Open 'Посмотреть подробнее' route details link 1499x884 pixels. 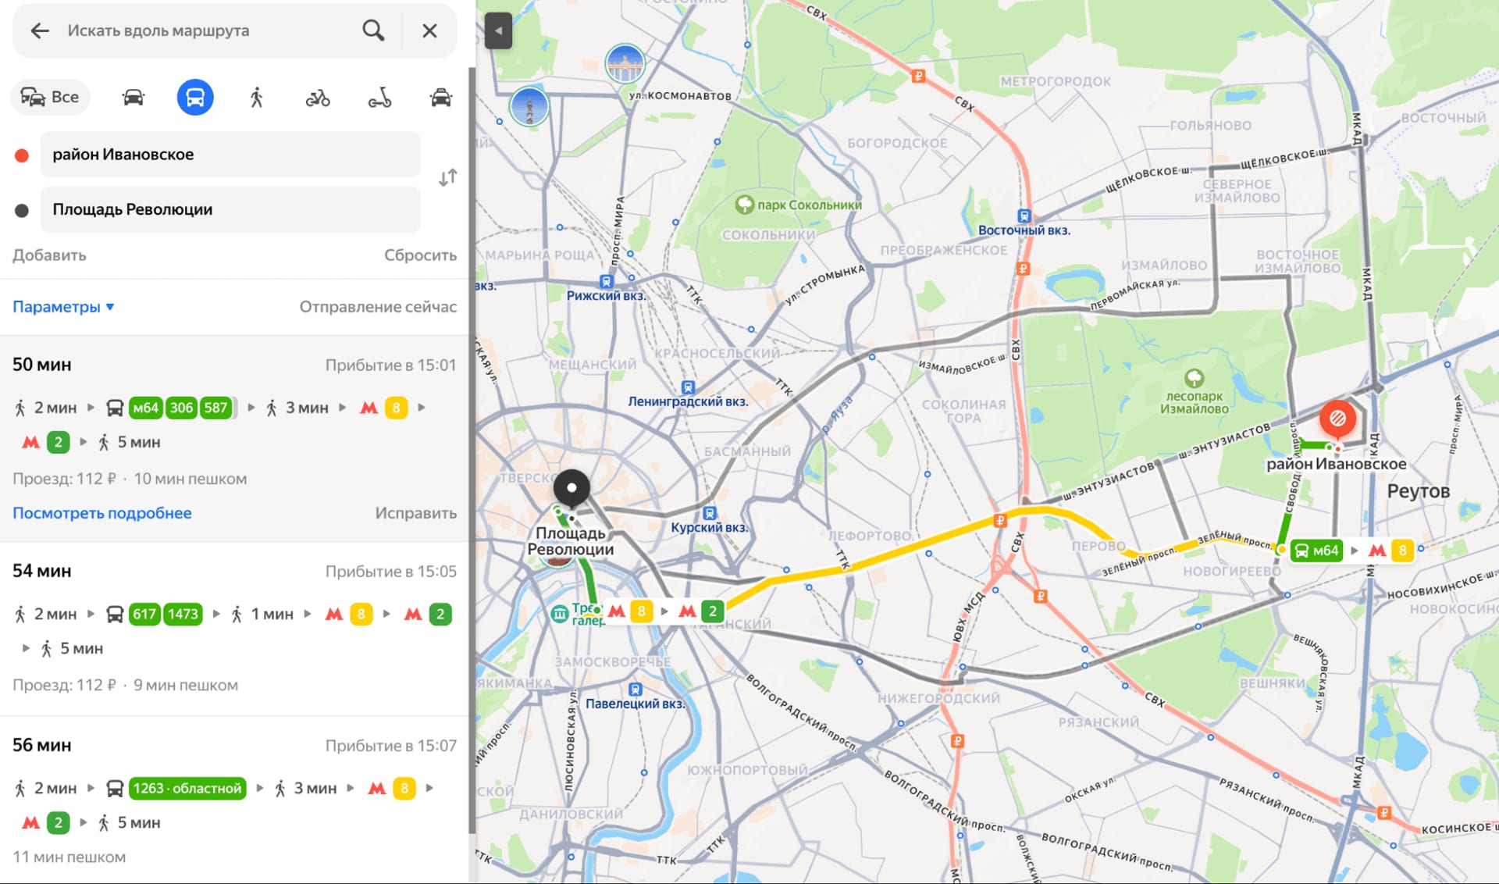102,513
